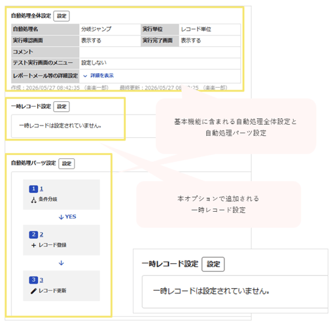
Task: Click 設定しない value for test menu
Action: (x=94, y=63)
